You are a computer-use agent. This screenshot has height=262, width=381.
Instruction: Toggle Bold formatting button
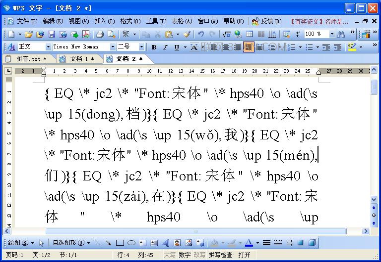click(154, 47)
